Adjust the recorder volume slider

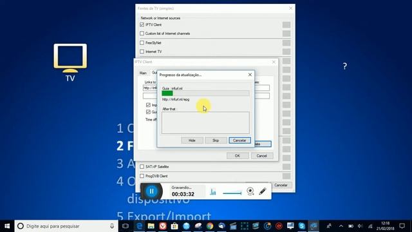232,193
